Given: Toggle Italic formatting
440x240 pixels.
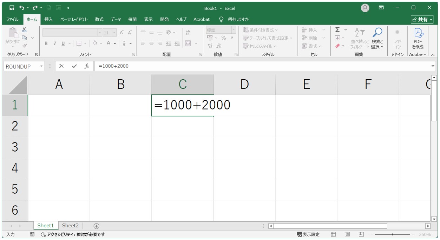Looking at the screenshot, I should coord(55,43).
